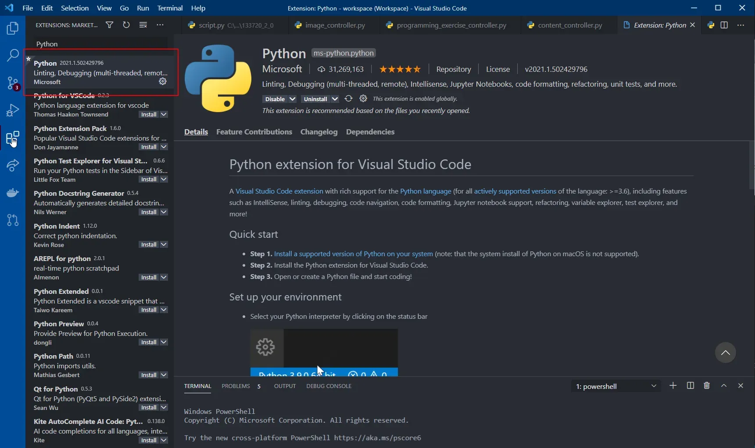Open the Docker view icon
The image size is (755, 448).
[x=13, y=193]
